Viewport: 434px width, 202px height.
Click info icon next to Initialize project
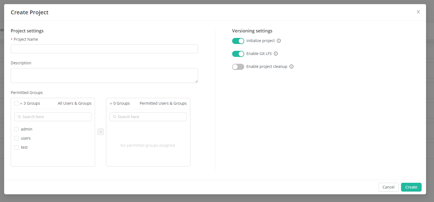tap(279, 41)
